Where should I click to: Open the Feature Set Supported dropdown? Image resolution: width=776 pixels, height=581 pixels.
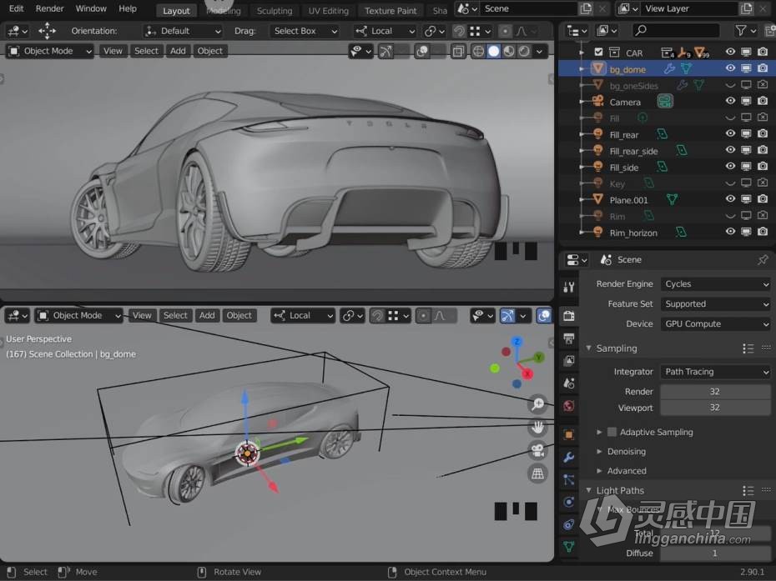coord(716,303)
